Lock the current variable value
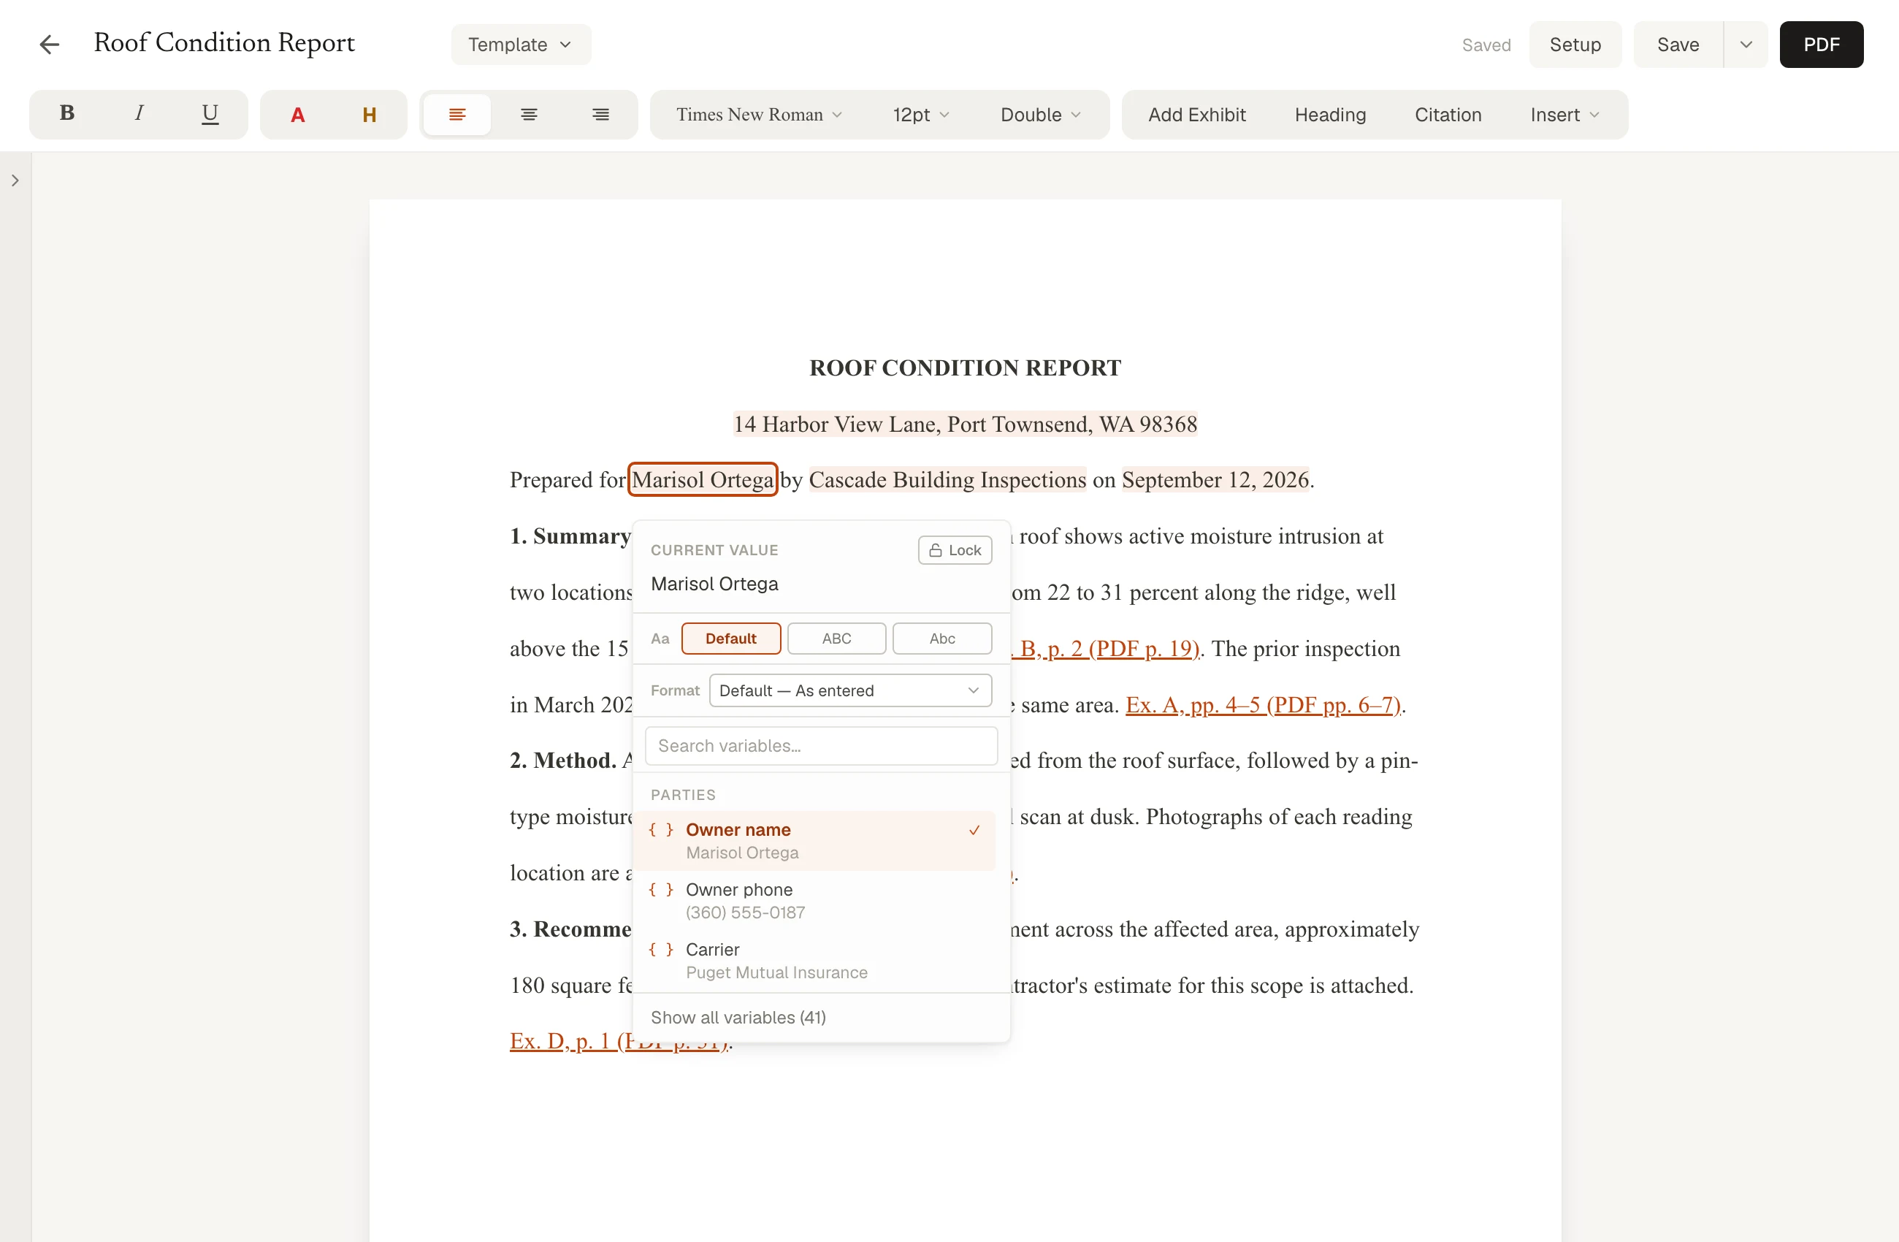Screen dimensions: 1899x1242 click(x=955, y=550)
